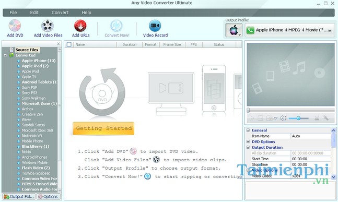Click the green phone icon in profile box
The width and height of the screenshot is (338, 202).
pos(250,30)
